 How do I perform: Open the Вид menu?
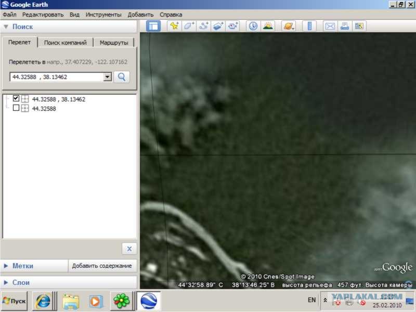(74, 15)
